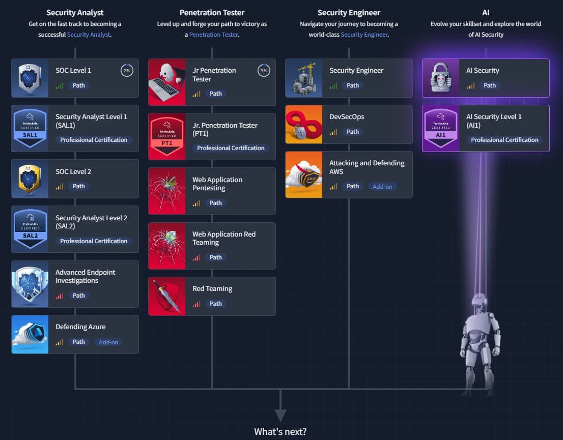The width and height of the screenshot is (563, 440).
Task: Click the Path tag on Attacking and Defending AWS
Action: 353,186
